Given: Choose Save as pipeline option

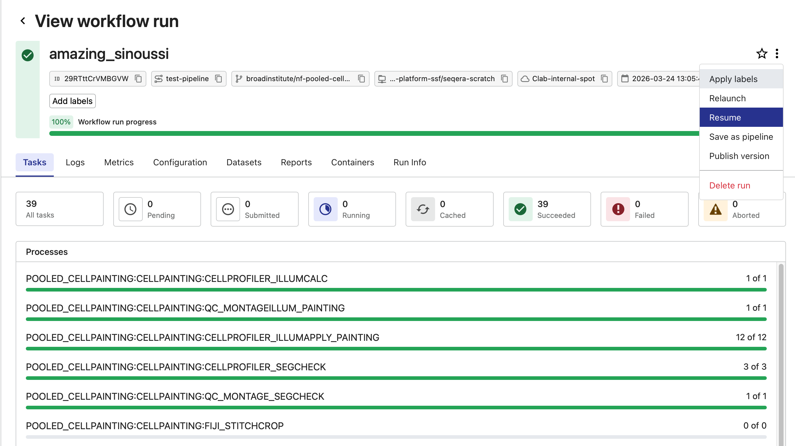Looking at the screenshot, I should point(741,136).
